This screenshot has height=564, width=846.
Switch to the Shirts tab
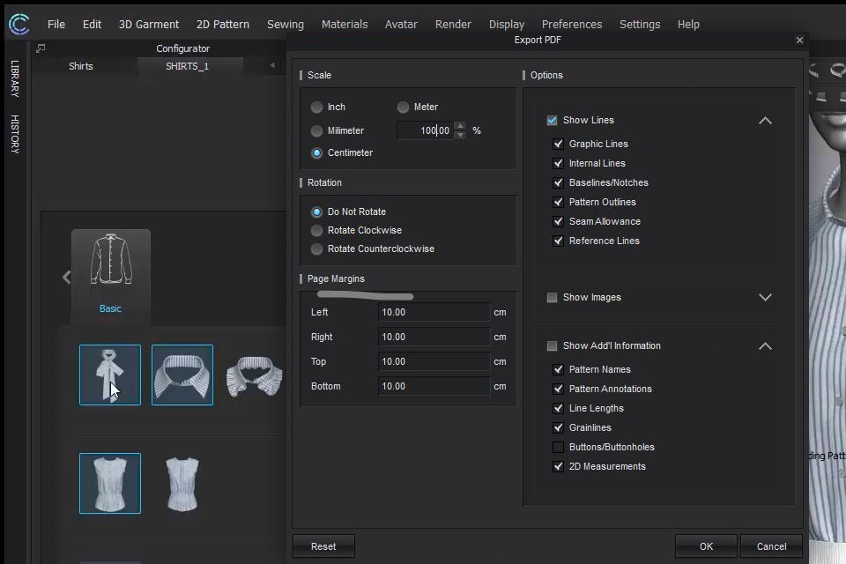point(81,66)
